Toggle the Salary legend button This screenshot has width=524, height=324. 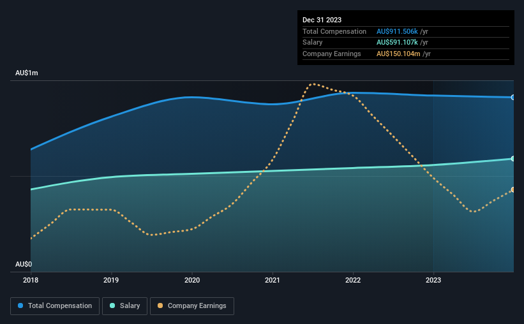(124, 306)
